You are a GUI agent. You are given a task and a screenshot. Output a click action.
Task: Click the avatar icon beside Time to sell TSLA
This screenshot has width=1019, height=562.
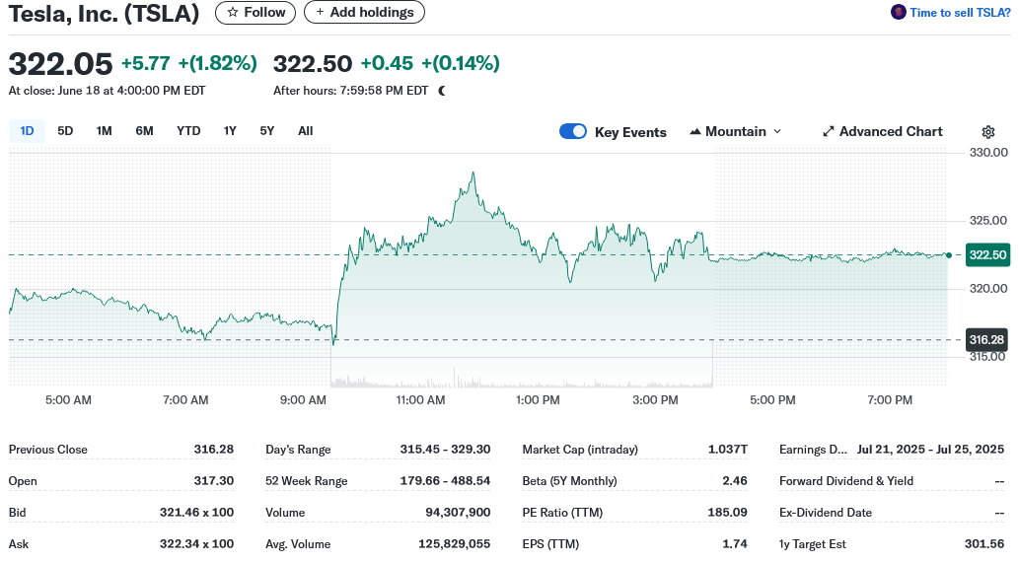898,12
